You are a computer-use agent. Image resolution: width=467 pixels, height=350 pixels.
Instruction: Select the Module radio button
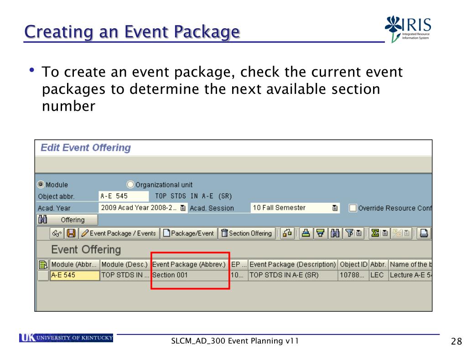41,185
